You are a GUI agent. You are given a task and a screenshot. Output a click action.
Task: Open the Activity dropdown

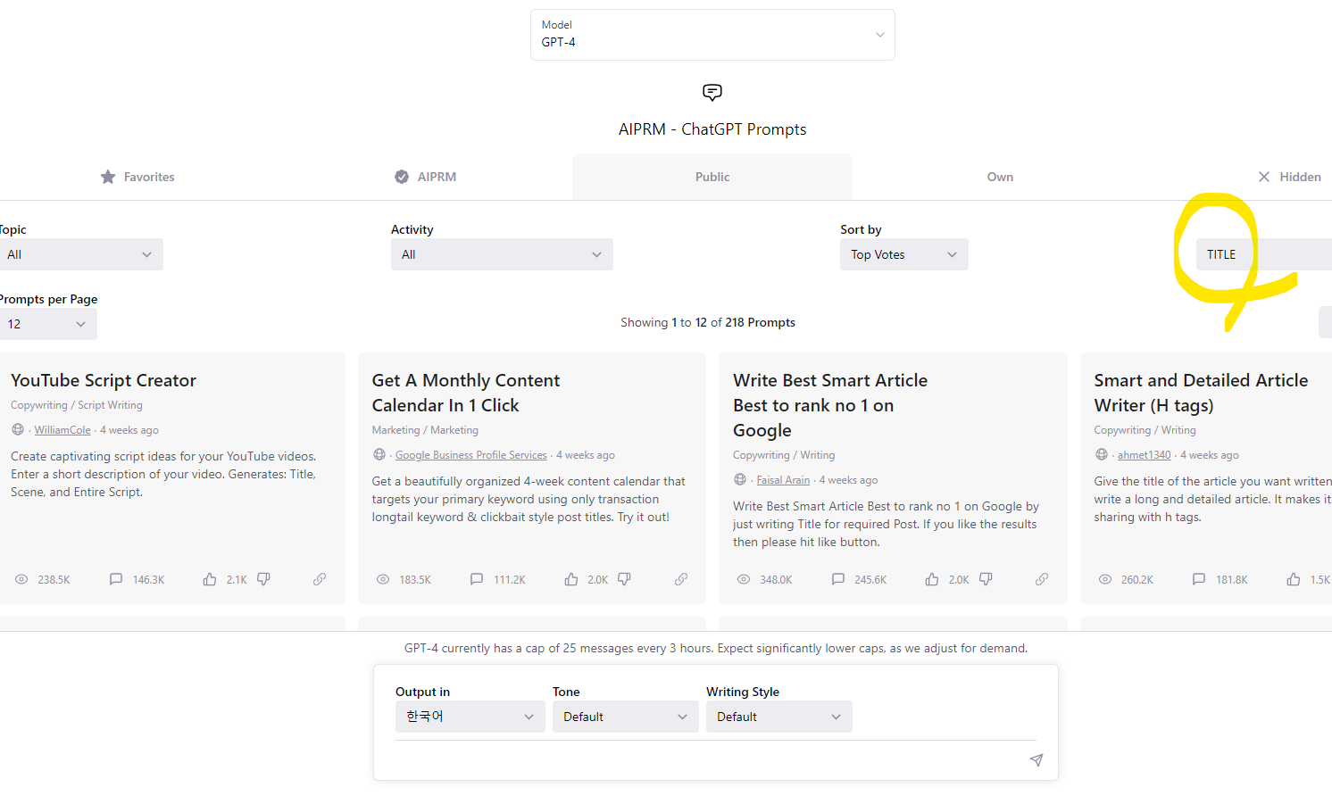tap(502, 254)
